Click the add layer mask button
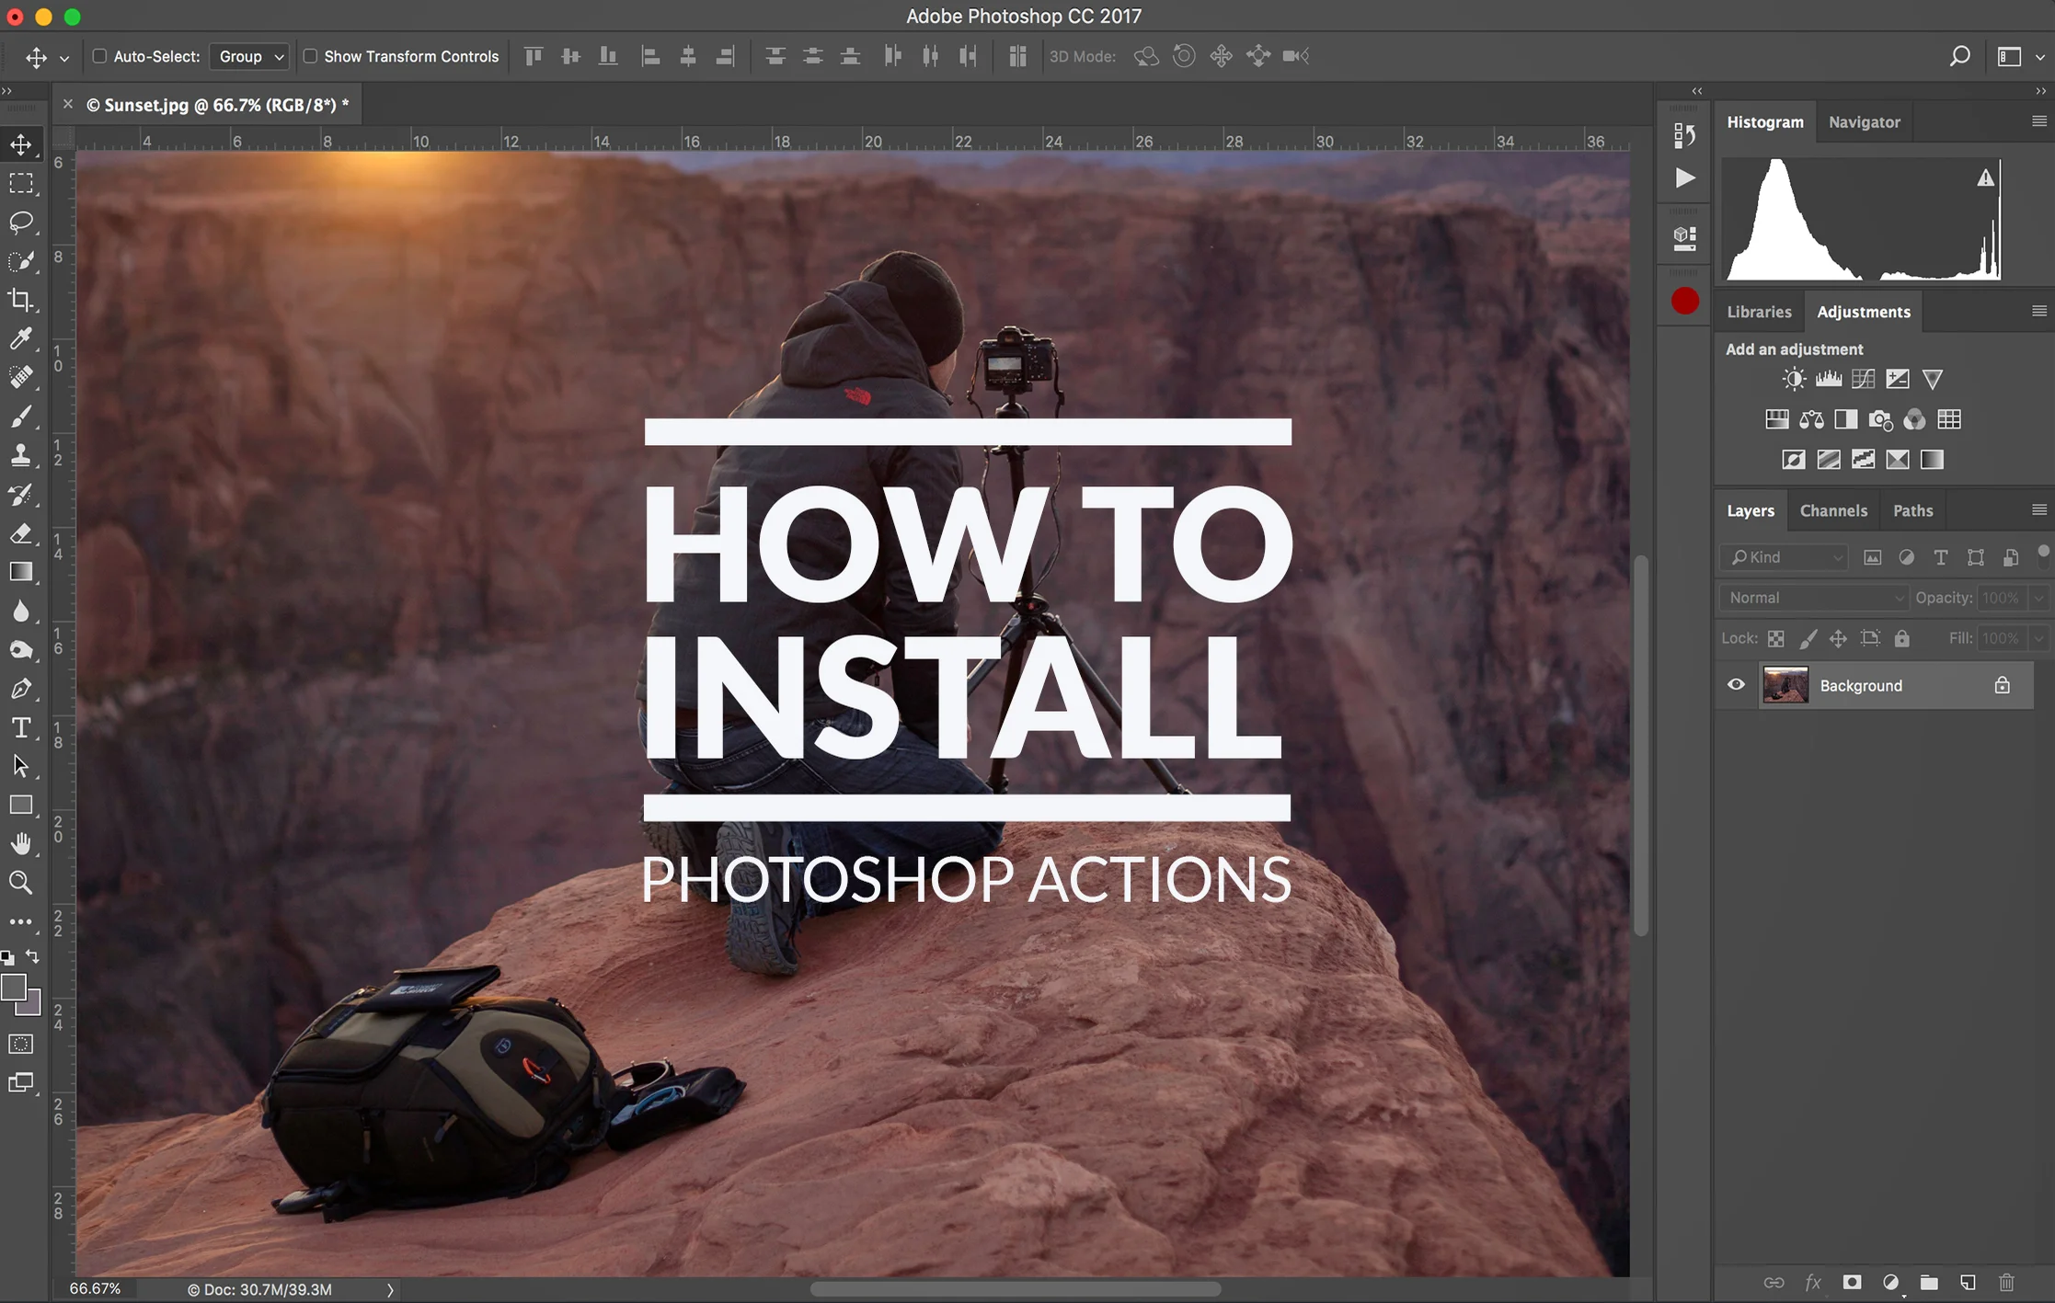2055x1303 pixels. pyautogui.click(x=1852, y=1282)
